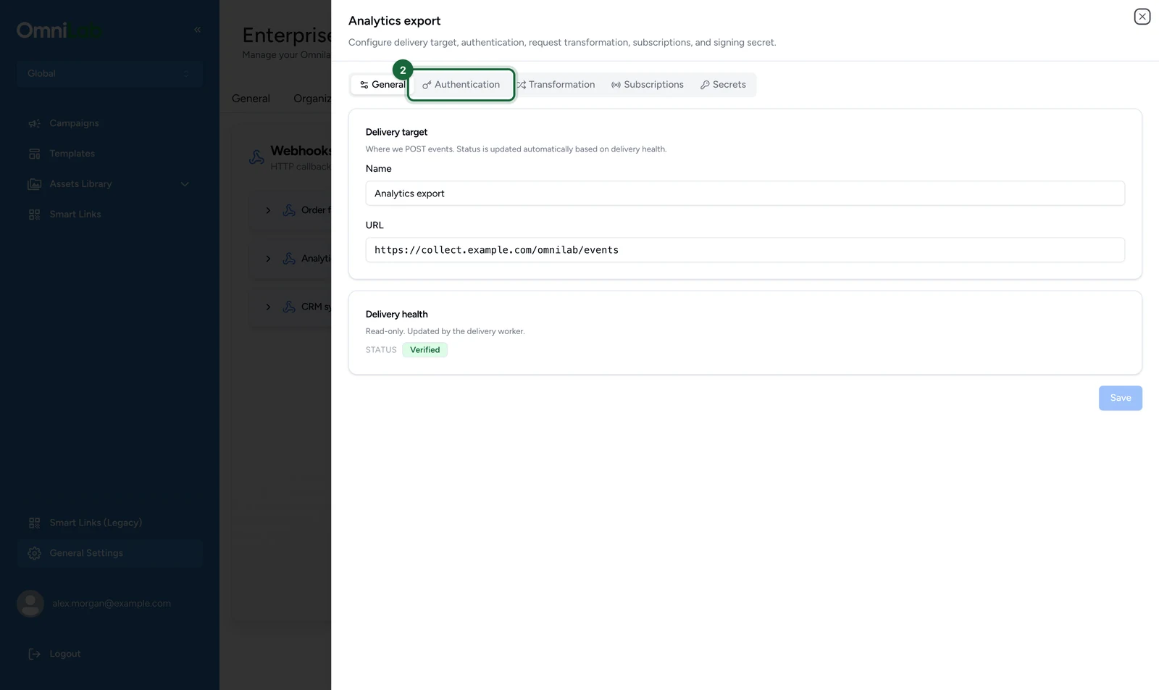The height and width of the screenshot is (690, 1159).
Task: Click the alex.morgan@example.com account text
Action: click(x=112, y=604)
